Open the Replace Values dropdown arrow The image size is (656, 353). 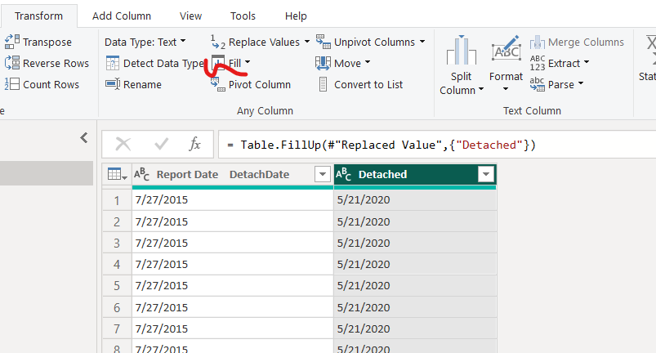(x=307, y=42)
